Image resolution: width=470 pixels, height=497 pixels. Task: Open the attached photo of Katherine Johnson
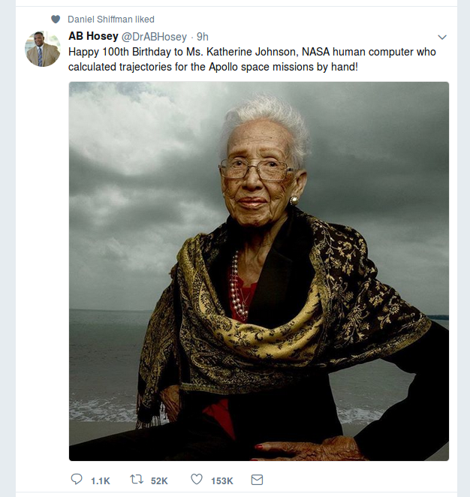(x=259, y=271)
